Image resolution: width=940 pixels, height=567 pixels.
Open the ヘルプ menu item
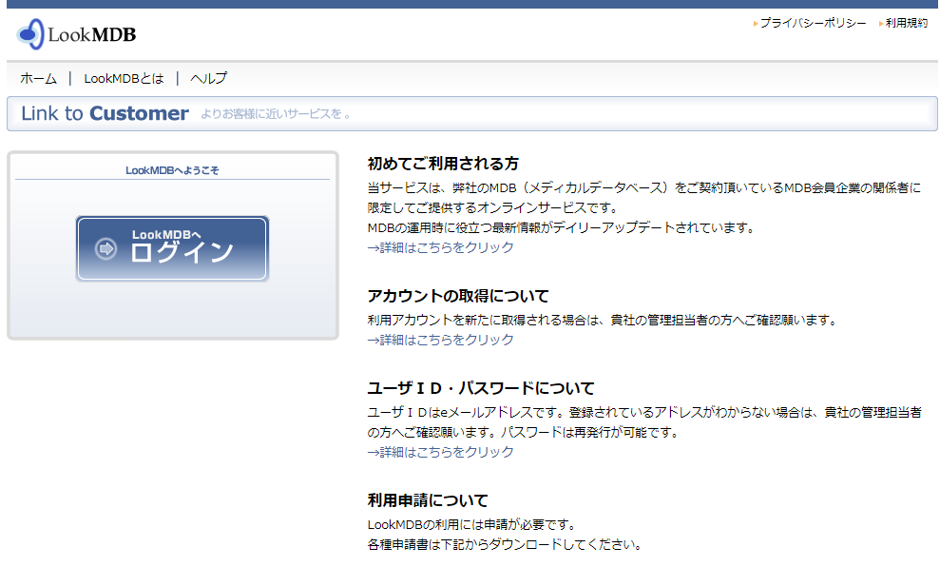[x=208, y=79]
